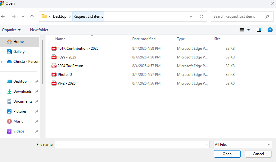Open the File name dropdown arrow
This screenshot has width=276, height=162.
[207, 145]
